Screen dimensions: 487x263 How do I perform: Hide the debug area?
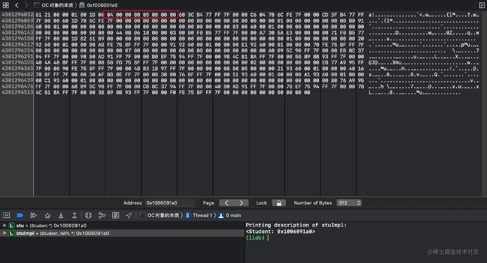click(x=6, y=215)
